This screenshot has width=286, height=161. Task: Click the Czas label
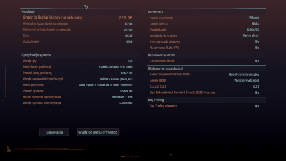[x=26, y=35]
